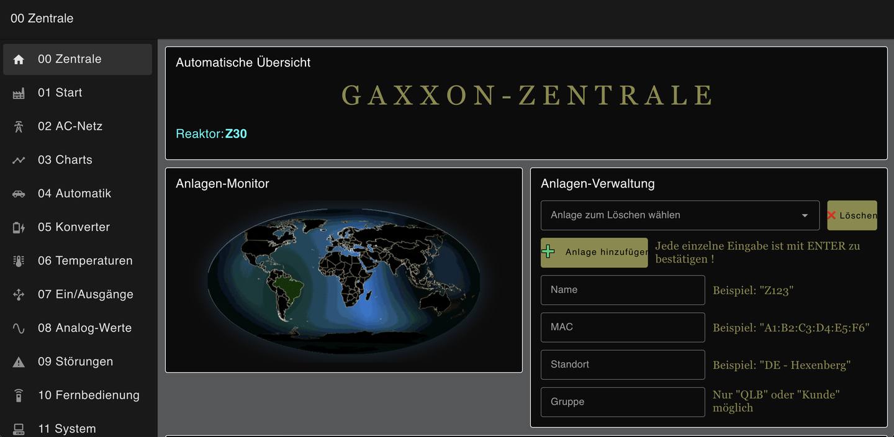Screen dimensions: 894x437
Task: Click the power pylon icon for AC-Netz
Action: [x=19, y=127]
